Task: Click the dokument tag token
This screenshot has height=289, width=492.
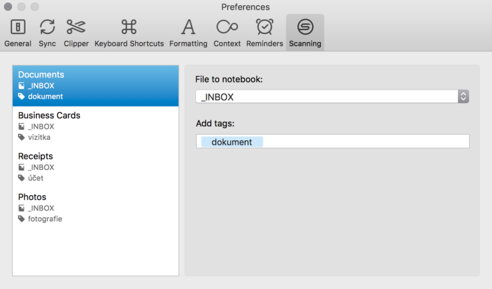Action: coord(231,142)
